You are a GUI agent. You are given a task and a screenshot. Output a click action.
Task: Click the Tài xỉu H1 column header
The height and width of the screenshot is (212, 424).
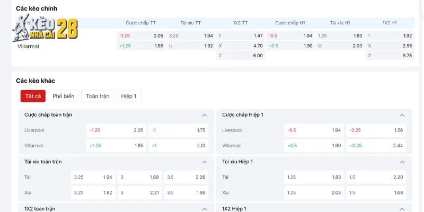coord(340,23)
